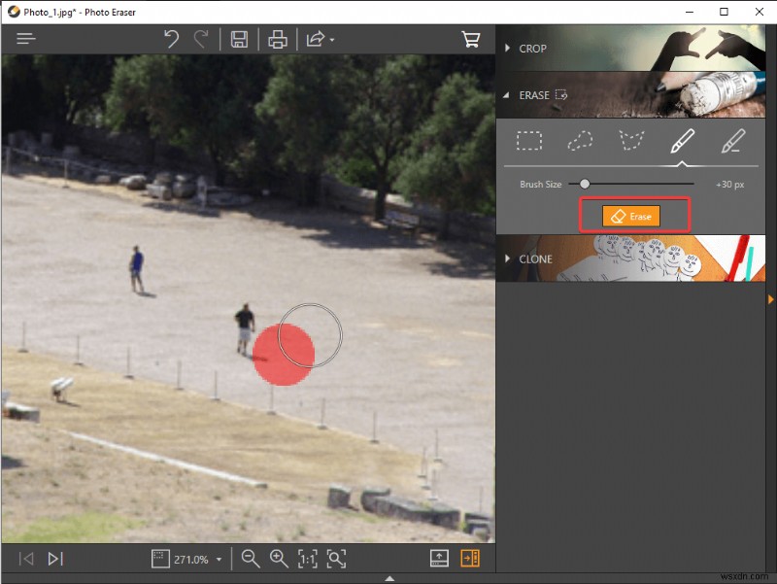Select the freehand lasso selection tool
The width and height of the screenshot is (777, 584).
point(581,141)
